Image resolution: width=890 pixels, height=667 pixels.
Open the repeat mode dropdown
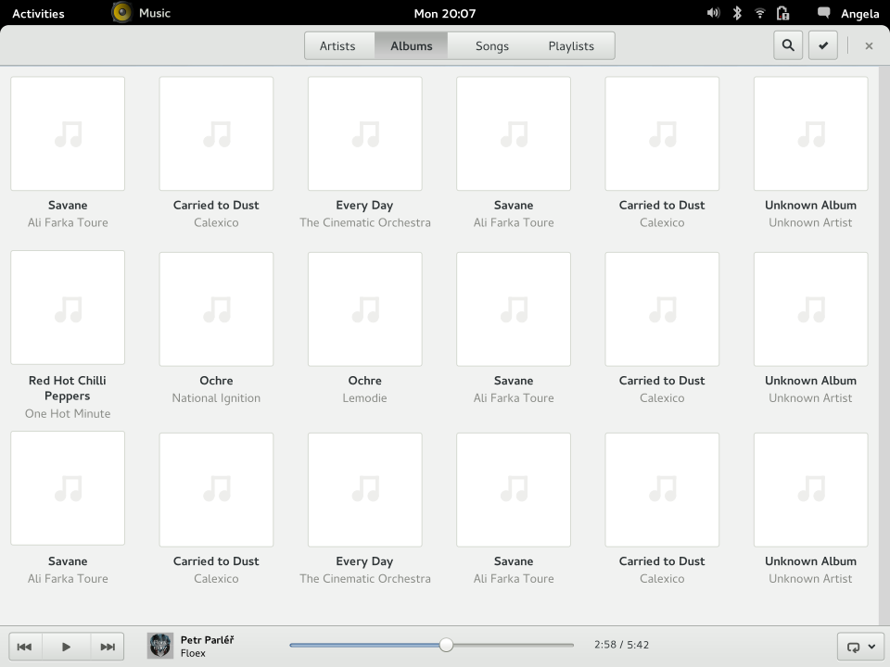(x=860, y=647)
